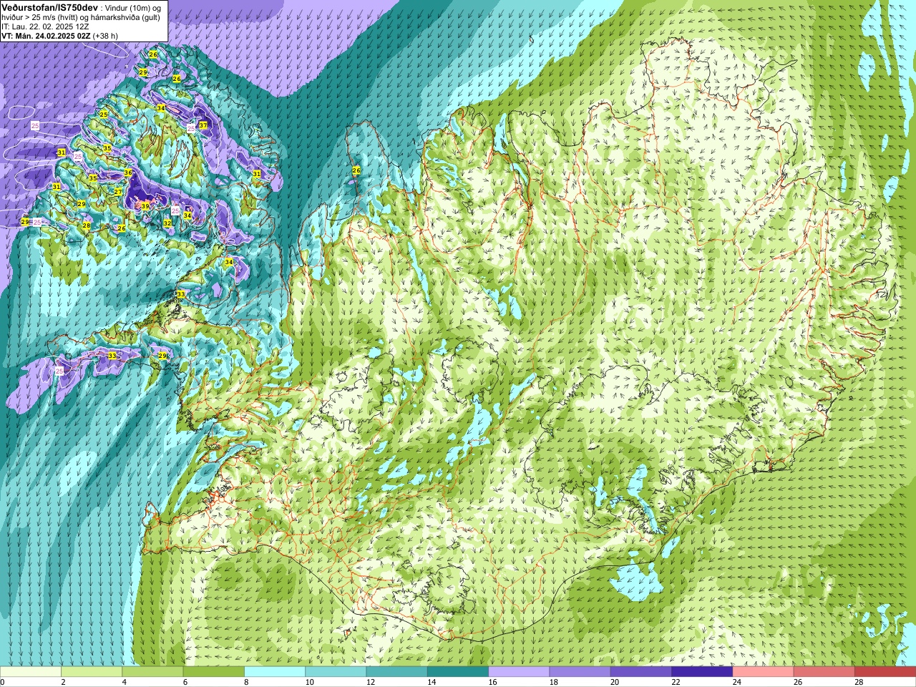Click the 2–4 m/s legend color swatch
The width and height of the screenshot is (916, 687).
92,672
